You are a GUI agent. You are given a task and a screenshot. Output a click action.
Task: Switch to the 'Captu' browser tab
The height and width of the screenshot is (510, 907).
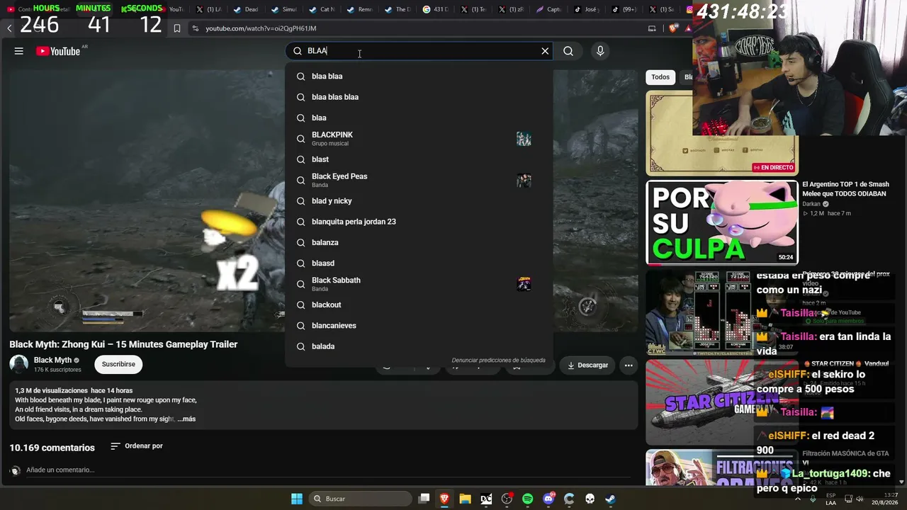[548, 9]
